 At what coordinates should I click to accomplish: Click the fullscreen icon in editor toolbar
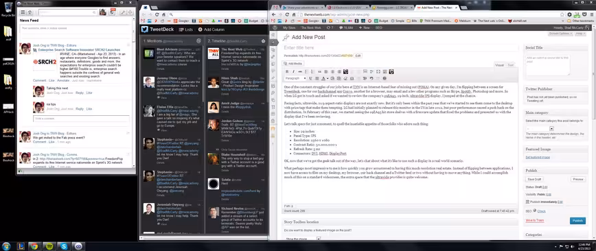pyautogui.click(x=378, y=71)
